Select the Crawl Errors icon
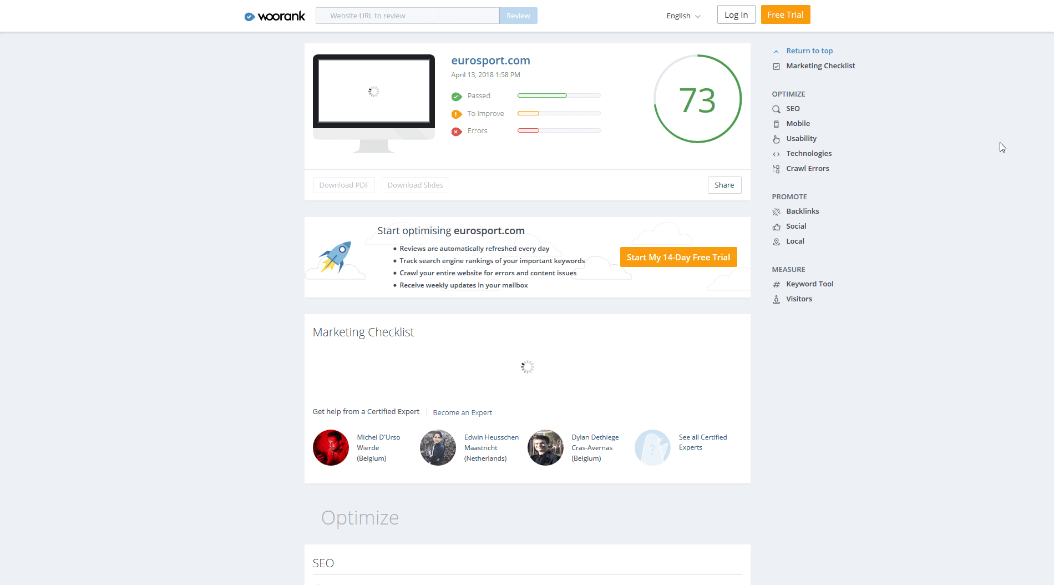This screenshot has width=1054, height=585. 776,169
